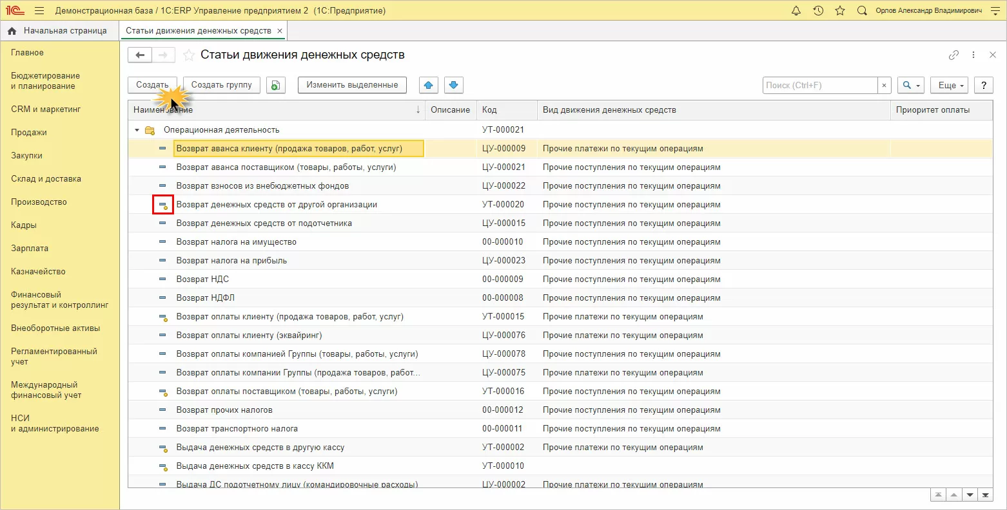Click Изменить выделенные button
1007x510 pixels.
pyautogui.click(x=352, y=85)
